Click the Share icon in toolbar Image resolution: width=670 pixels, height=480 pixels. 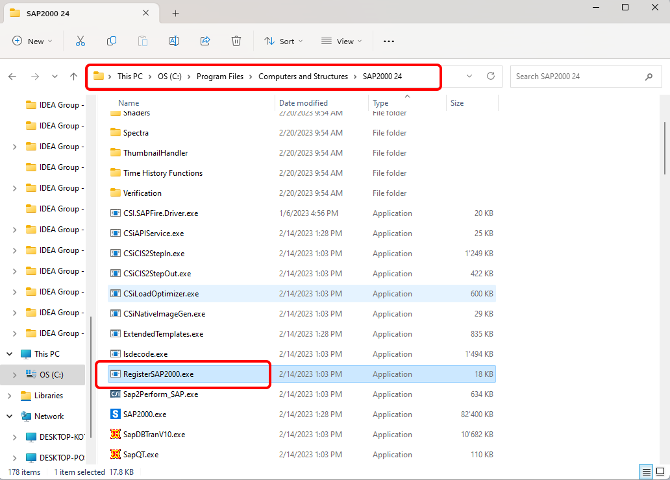pos(205,41)
